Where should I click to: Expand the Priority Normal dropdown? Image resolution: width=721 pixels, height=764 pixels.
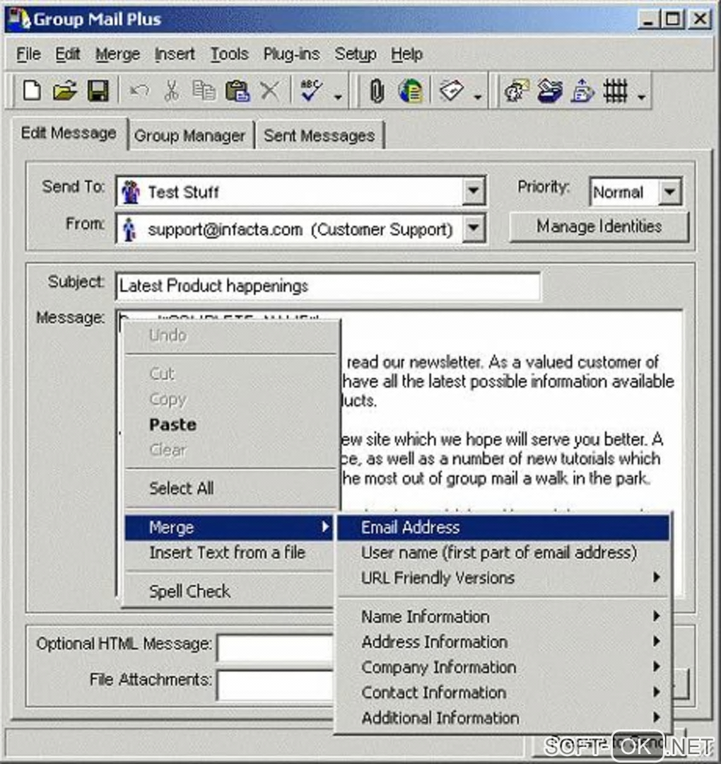pos(669,192)
